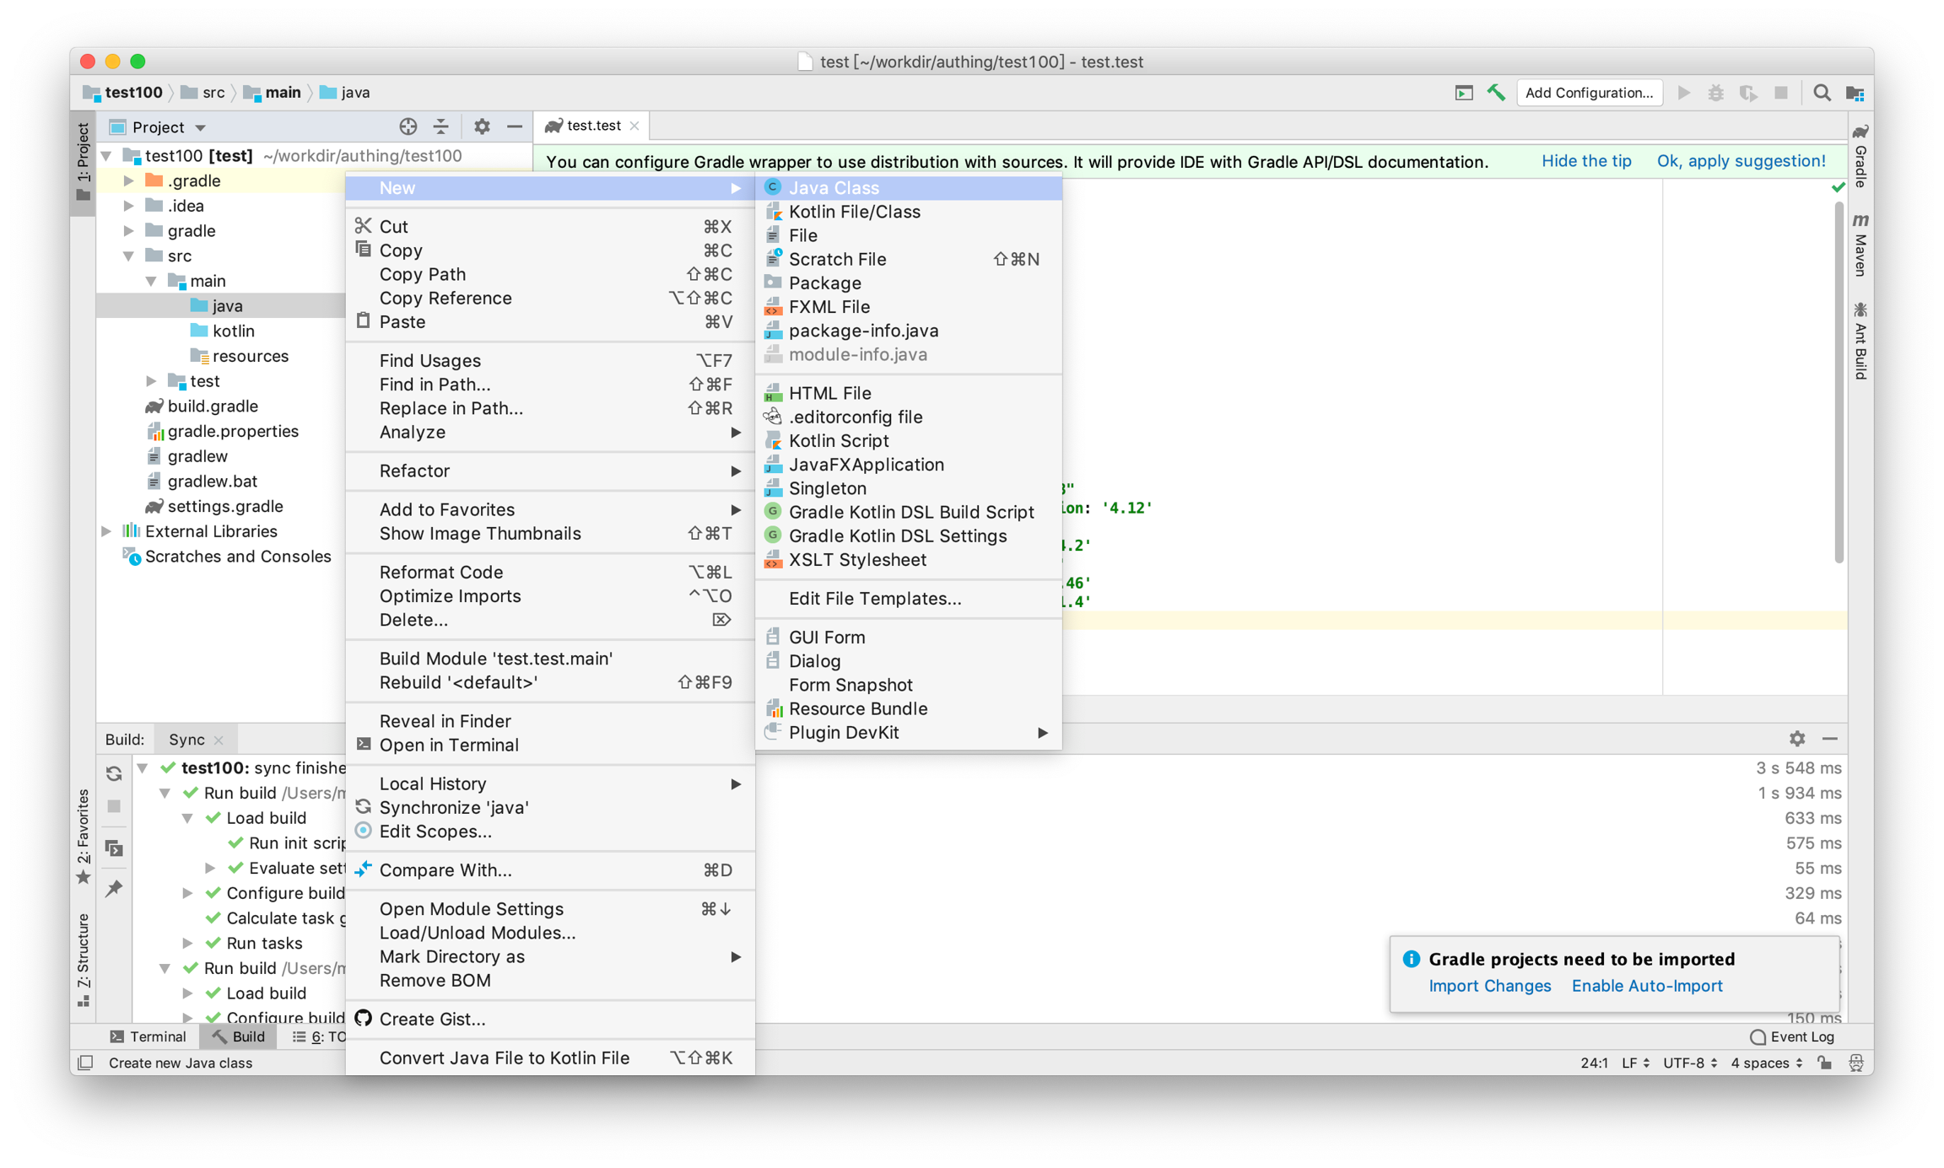Open the Project Structure icon in toolbar
1944x1168 pixels.
point(1855,93)
